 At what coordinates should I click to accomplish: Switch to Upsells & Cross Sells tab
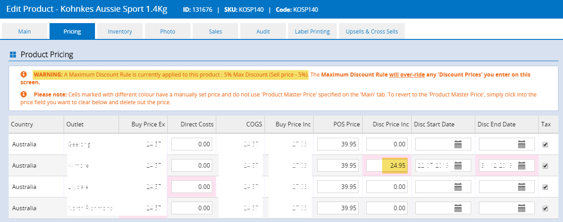click(372, 31)
